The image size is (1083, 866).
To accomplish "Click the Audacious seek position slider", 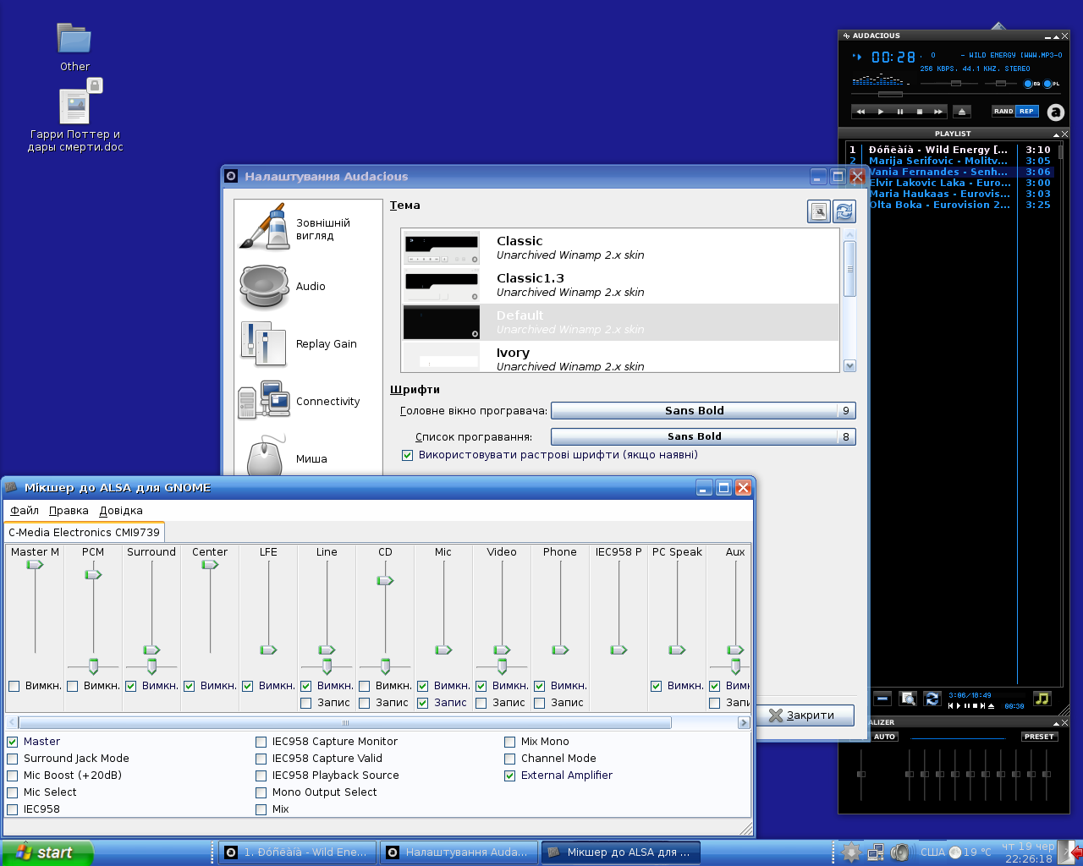I will pyautogui.click(x=890, y=95).
